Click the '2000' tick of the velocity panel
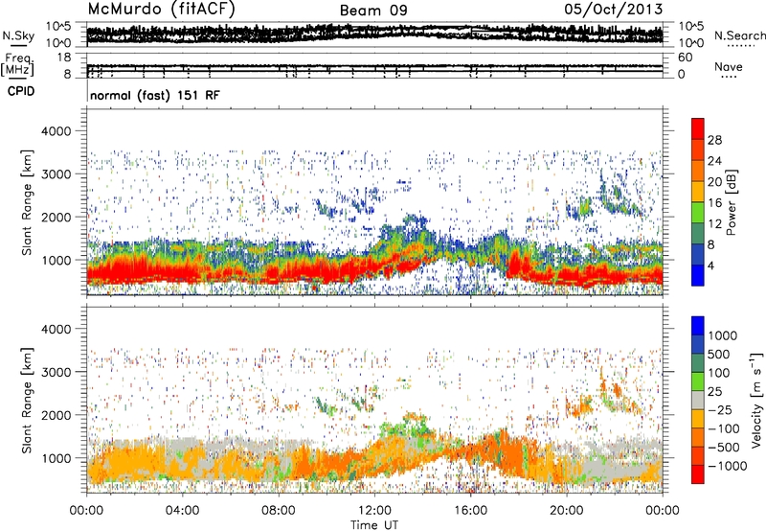Screen dimensions: 766x531 pos(56,415)
